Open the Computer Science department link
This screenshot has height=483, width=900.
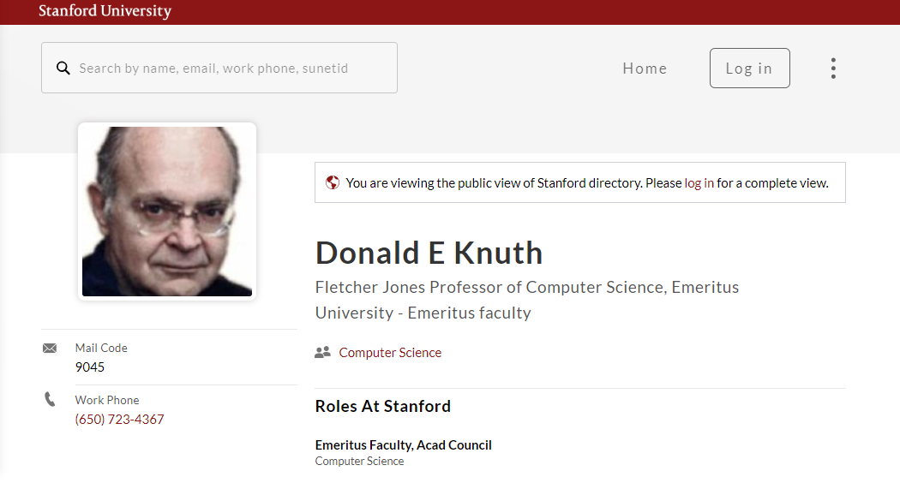point(390,353)
